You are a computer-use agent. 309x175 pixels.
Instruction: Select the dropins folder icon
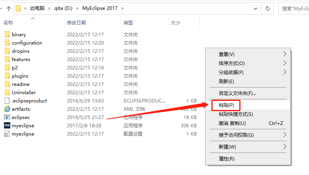point(7,51)
